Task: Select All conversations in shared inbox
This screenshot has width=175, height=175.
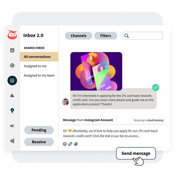Action: click(x=39, y=57)
